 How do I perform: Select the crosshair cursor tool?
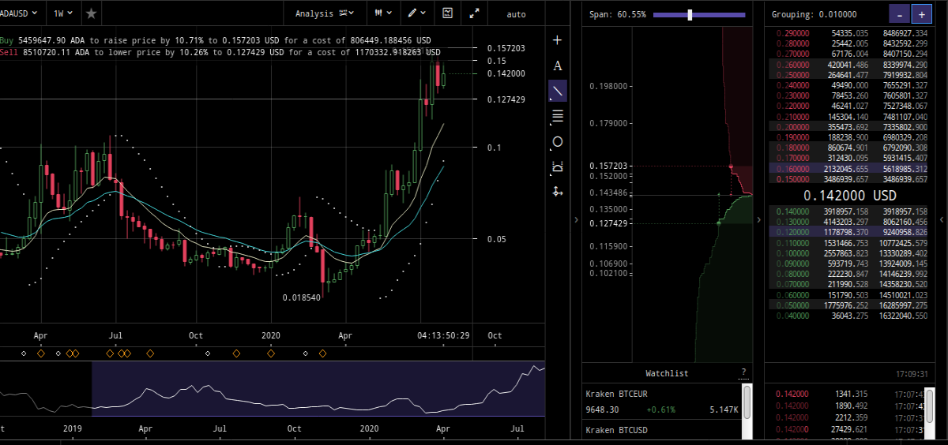[558, 40]
